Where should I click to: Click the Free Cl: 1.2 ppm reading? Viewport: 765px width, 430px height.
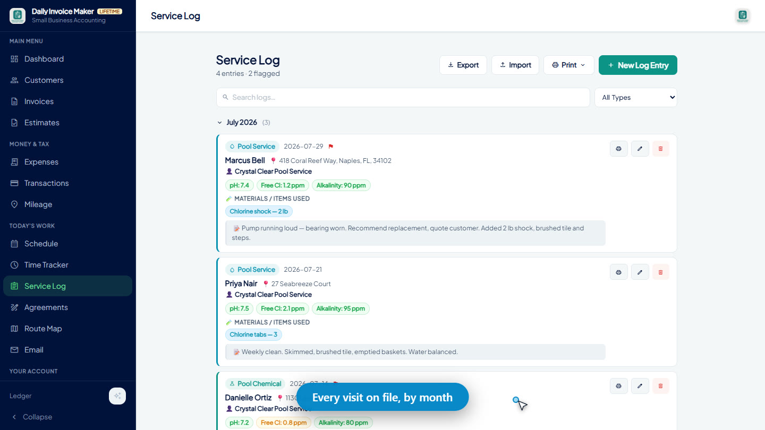[283, 185]
